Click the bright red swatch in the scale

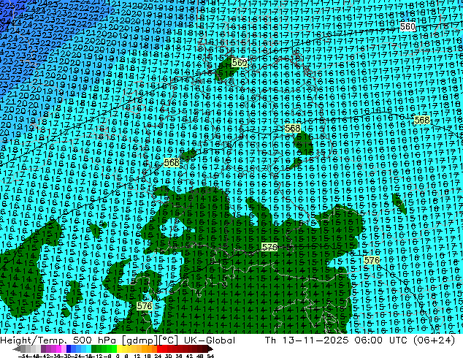pos(159,349)
